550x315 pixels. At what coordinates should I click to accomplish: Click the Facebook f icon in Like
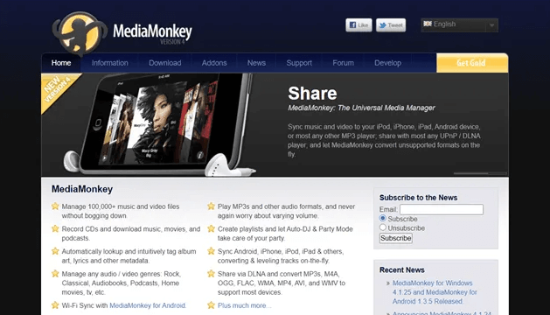(x=353, y=24)
